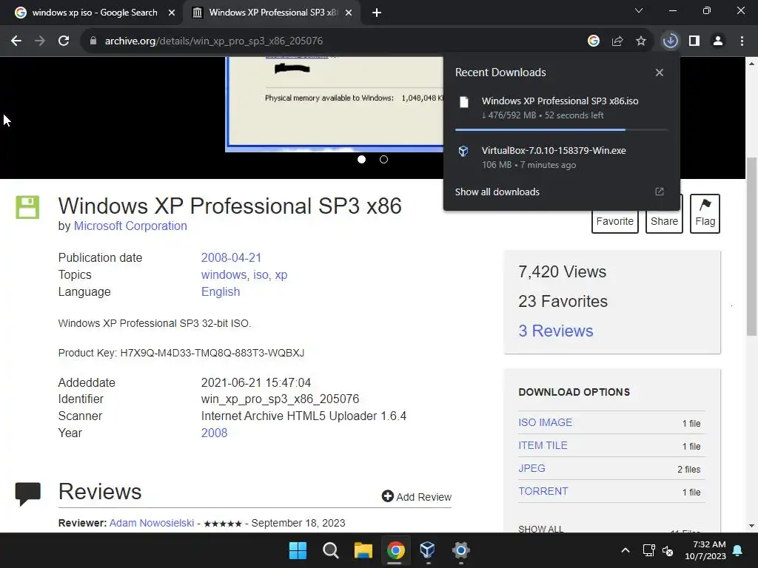Open Settings gear in taskbar
Viewport: 758px width, 568px height.
tap(460, 550)
